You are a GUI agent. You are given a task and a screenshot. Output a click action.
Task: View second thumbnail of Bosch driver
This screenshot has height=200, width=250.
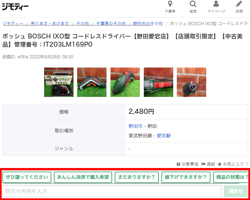coord(92,82)
